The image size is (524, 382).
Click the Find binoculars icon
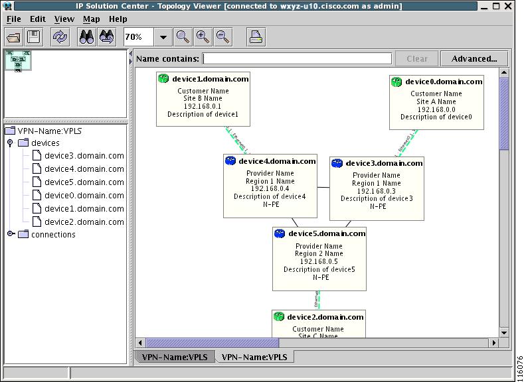click(86, 36)
